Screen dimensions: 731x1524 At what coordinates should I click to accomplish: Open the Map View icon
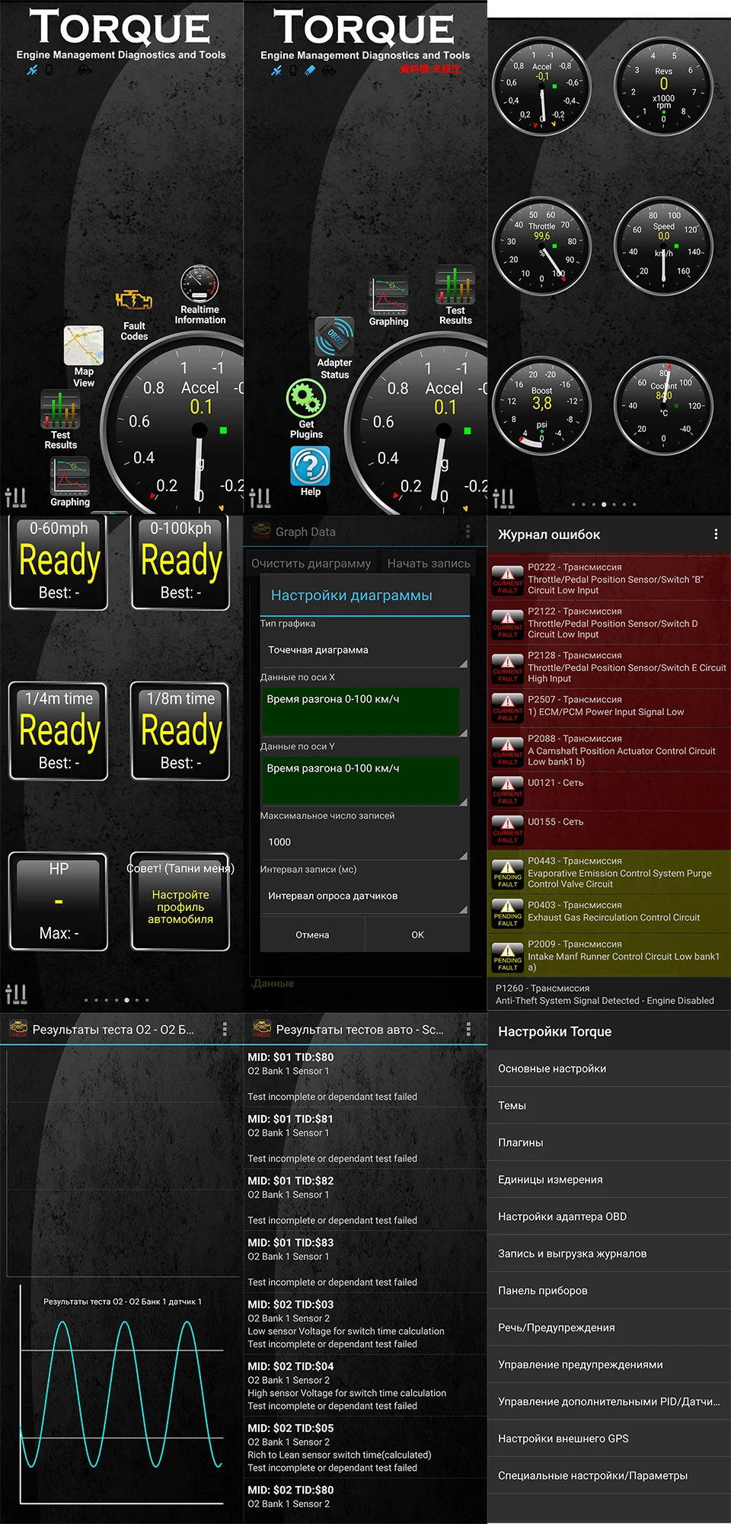[x=84, y=346]
